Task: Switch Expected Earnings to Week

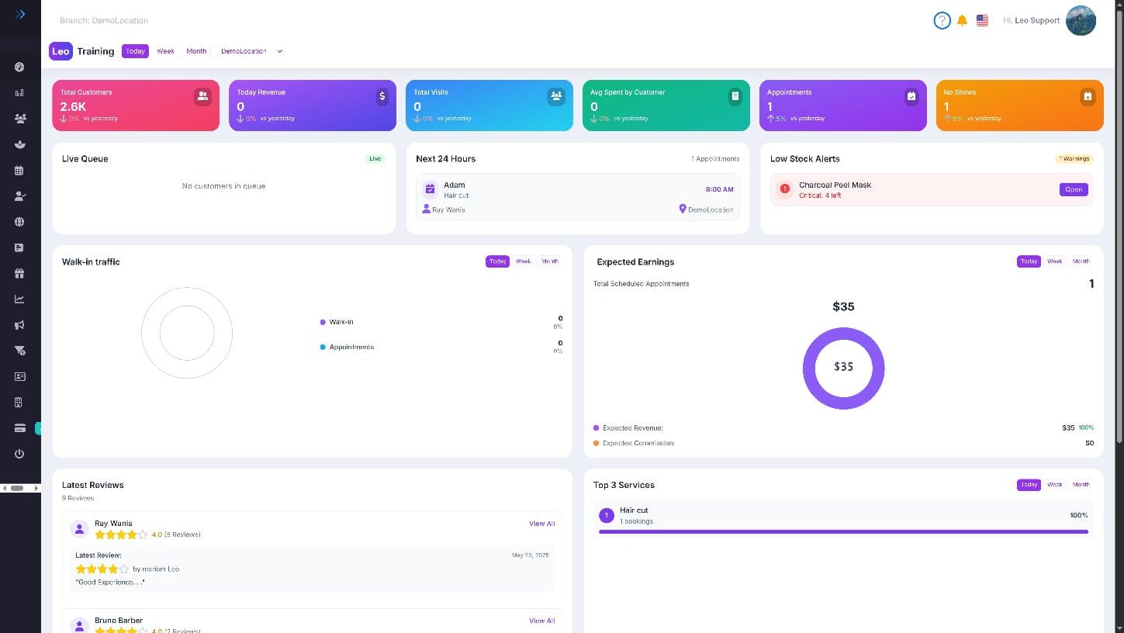Action: (x=1055, y=261)
